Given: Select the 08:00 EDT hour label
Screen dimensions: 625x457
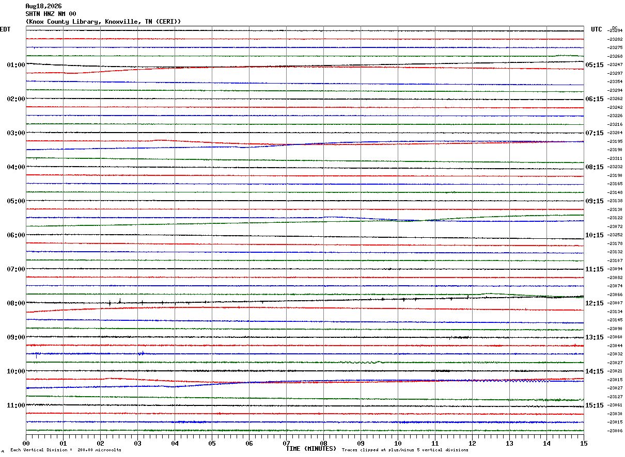Looking at the screenshot, I should click(16, 303).
